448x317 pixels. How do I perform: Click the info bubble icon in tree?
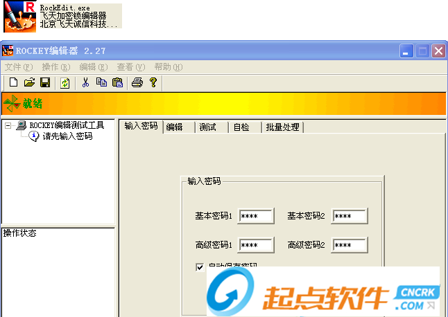pyautogui.click(x=34, y=136)
